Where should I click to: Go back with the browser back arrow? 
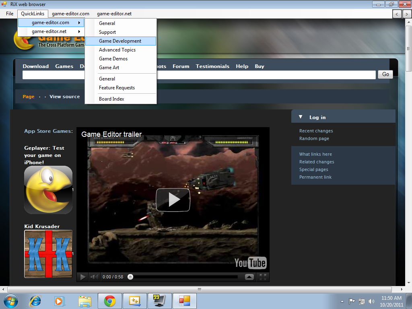(x=397, y=14)
